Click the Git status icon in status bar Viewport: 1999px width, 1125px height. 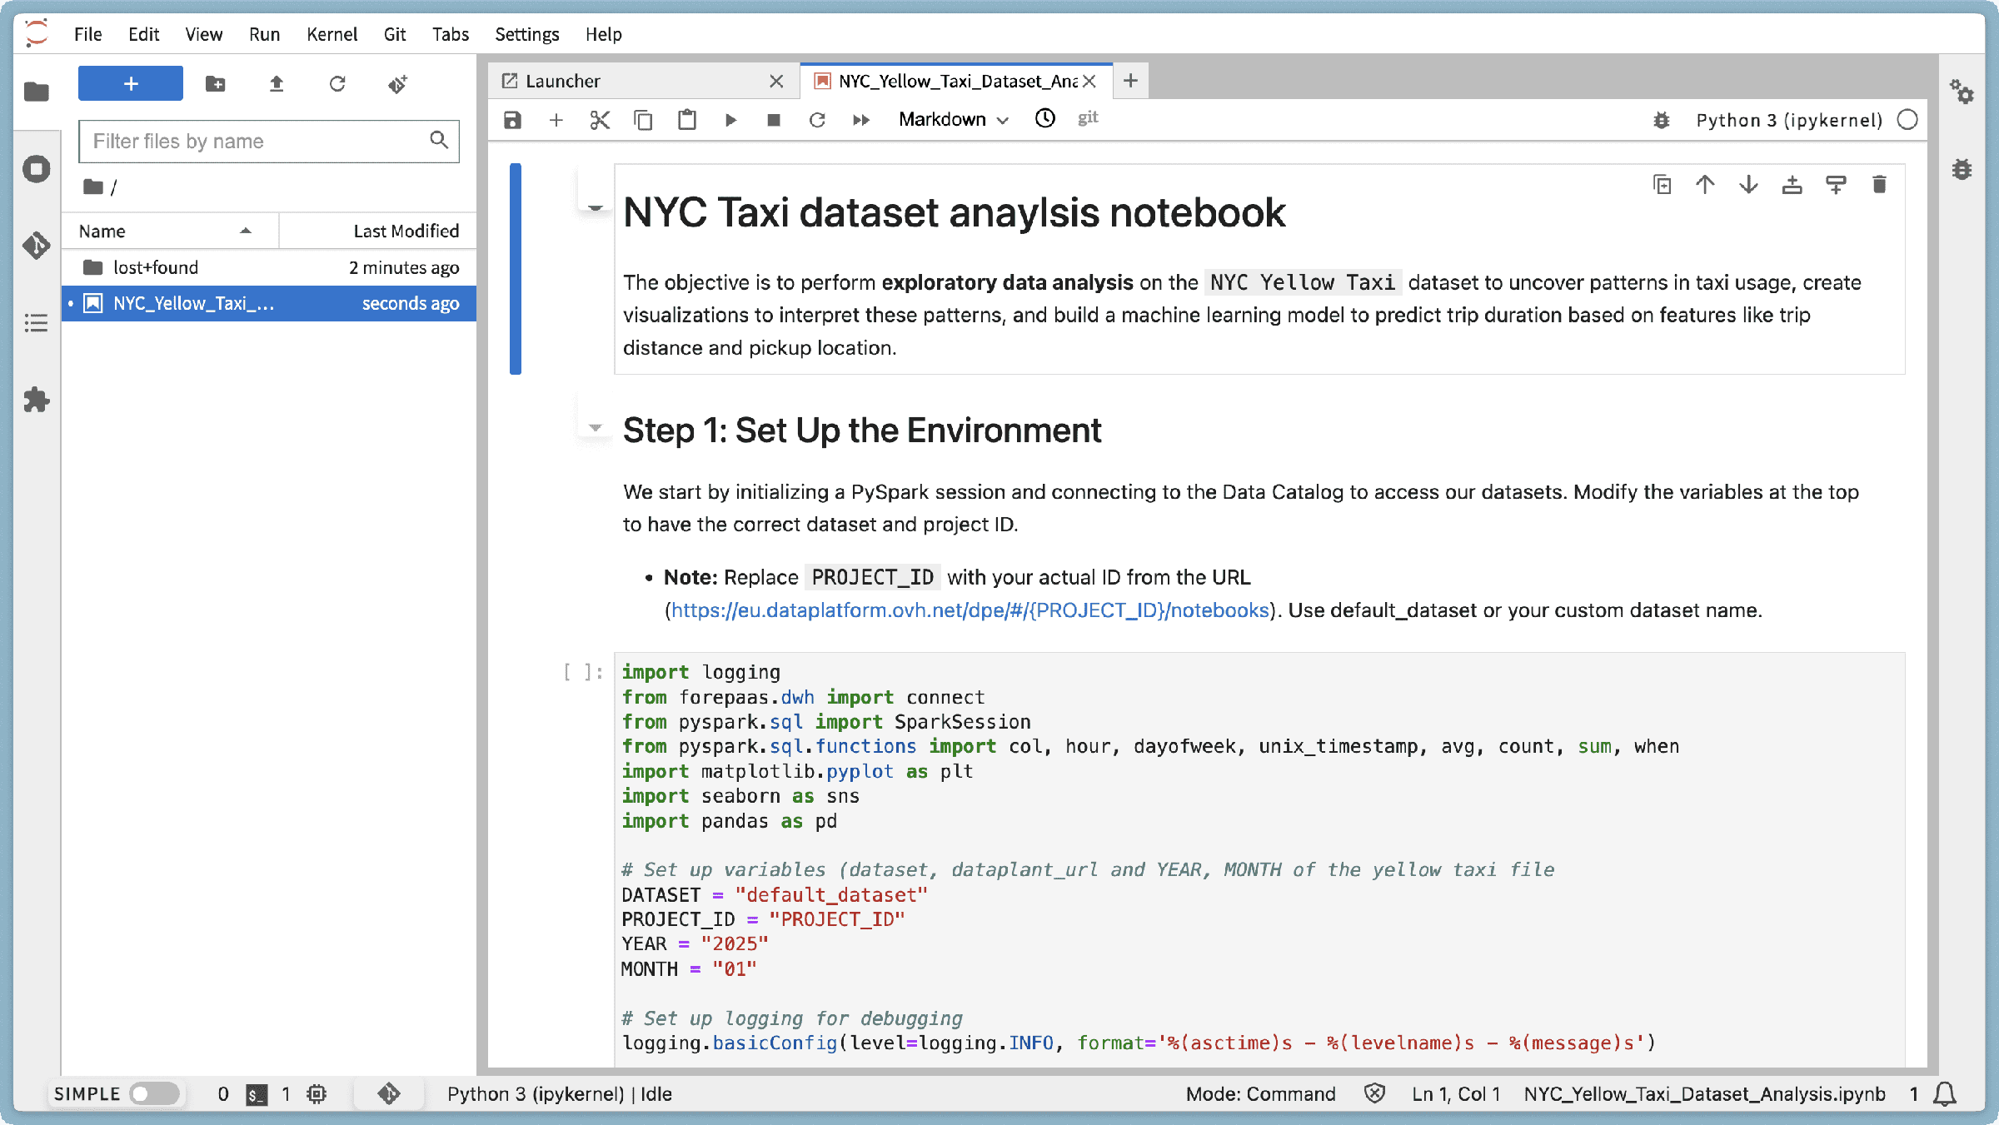tap(388, 1093)
